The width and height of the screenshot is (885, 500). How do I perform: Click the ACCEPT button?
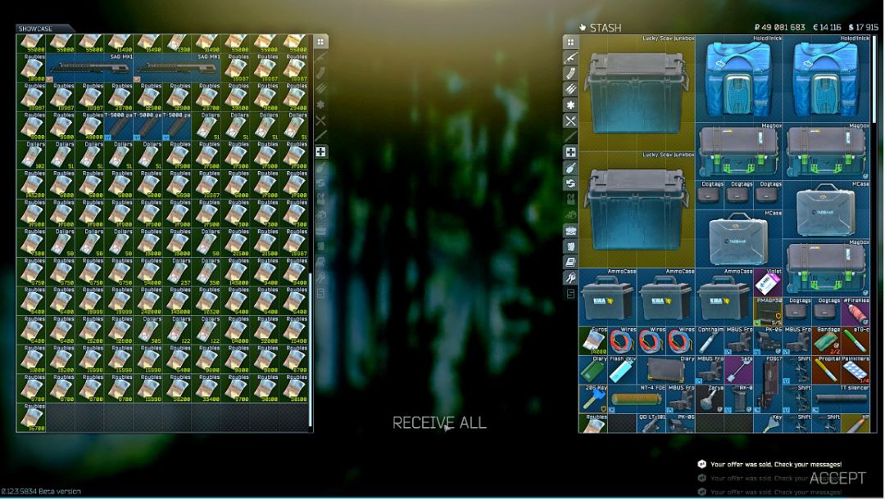837,478
